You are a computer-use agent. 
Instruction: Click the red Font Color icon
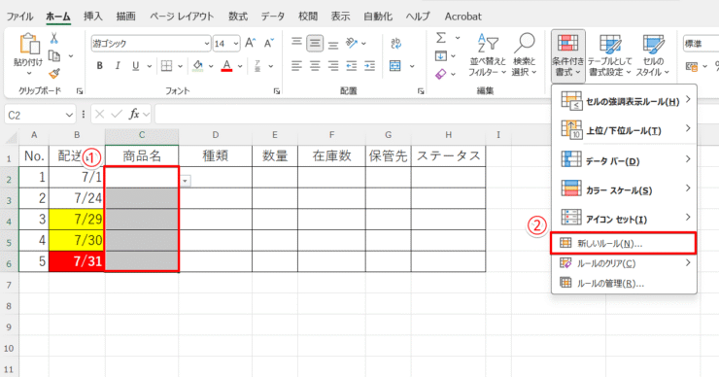[x=226, y=66]
